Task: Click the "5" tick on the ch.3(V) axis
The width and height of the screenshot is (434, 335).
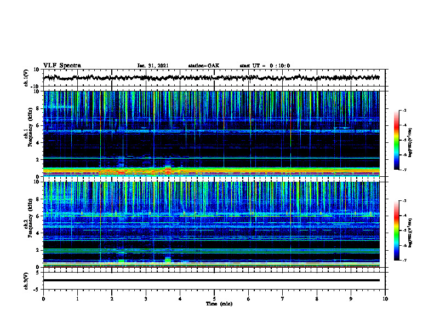Action: [38, 273]
